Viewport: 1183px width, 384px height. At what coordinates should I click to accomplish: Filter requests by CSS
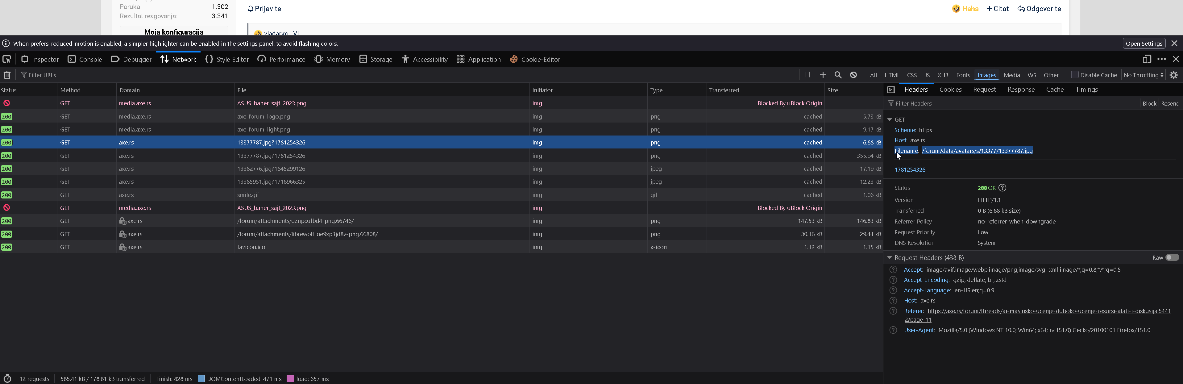[x=912, y=75]
